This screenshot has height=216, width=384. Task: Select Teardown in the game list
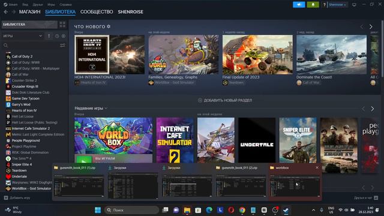tap(19, 170)
